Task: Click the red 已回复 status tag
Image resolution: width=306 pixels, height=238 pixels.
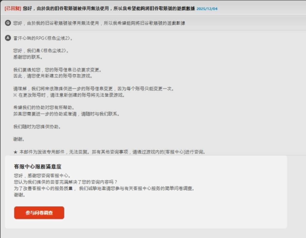Action: (x=13, y=8)
